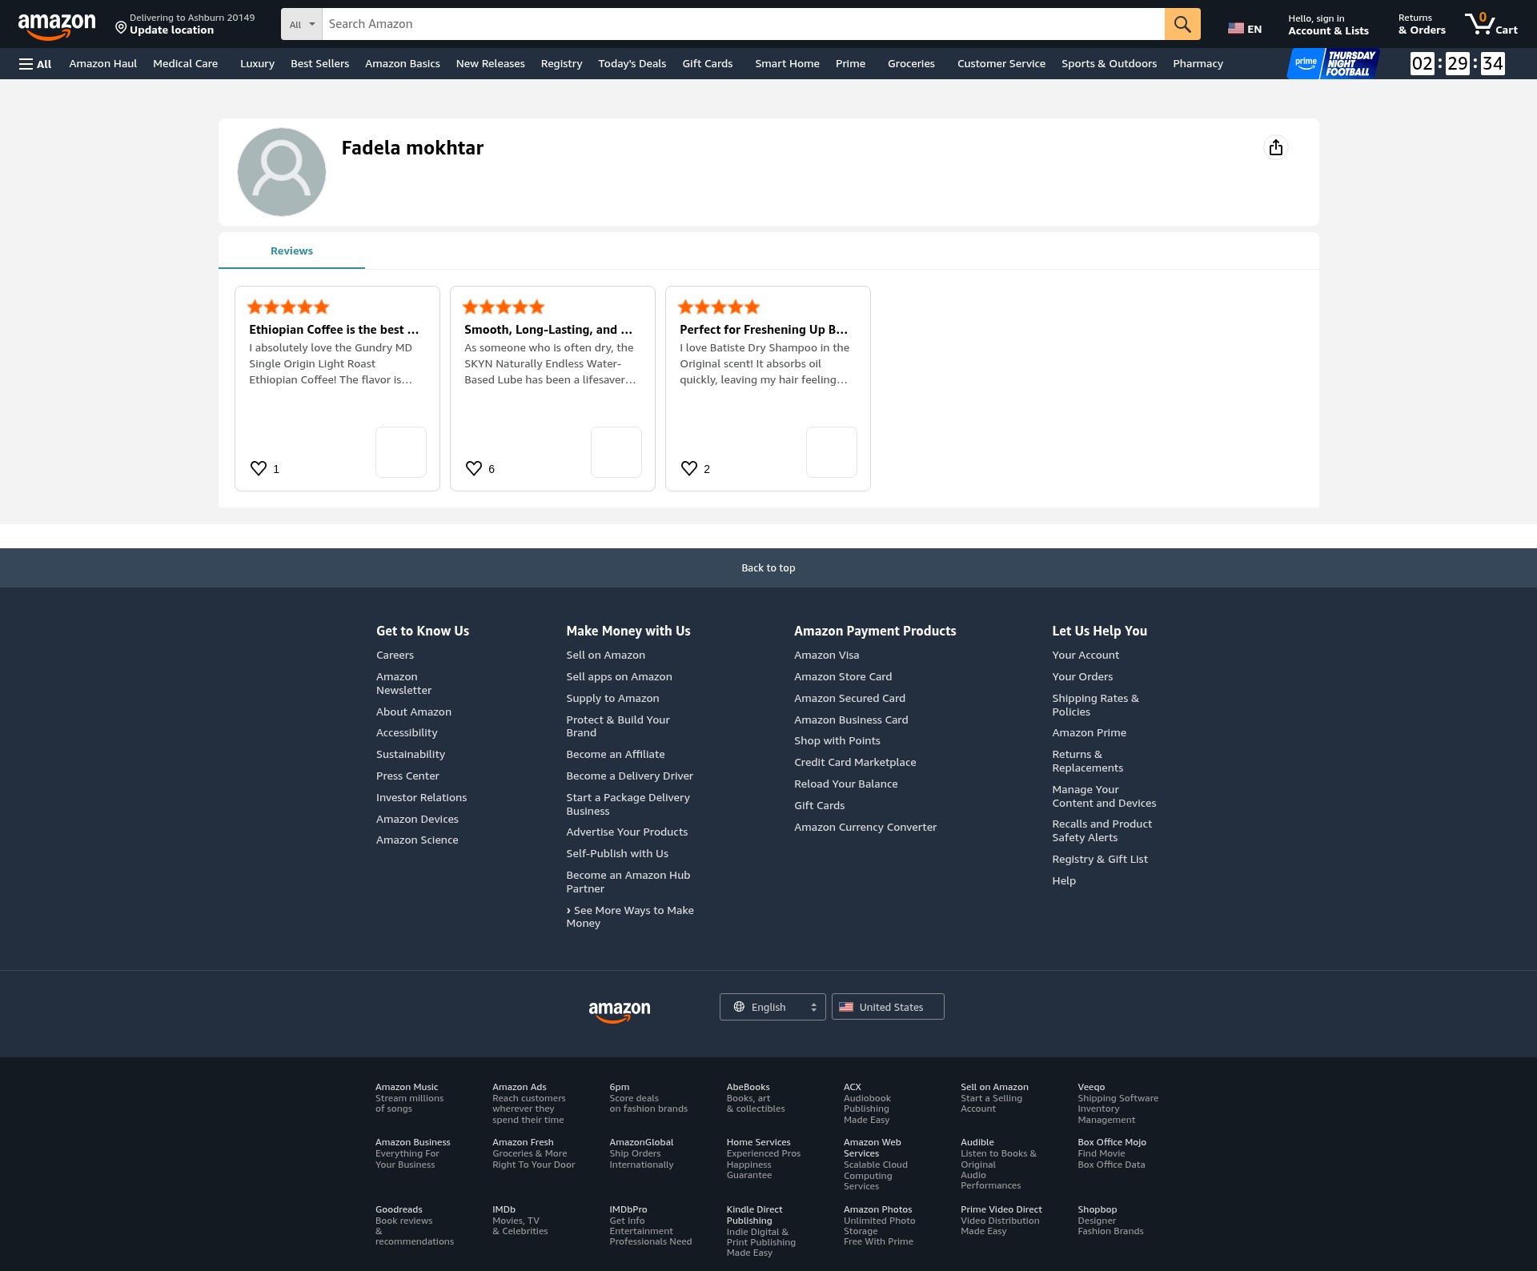Open the shopping cart icon
The image size is (1537, 1271).
1491,24
